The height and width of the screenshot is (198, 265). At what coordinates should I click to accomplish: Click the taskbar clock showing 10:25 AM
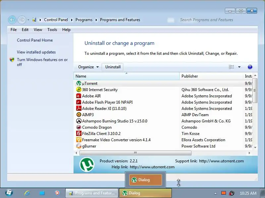click(248, 193)
